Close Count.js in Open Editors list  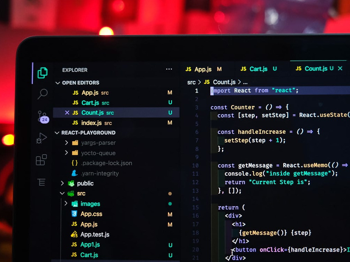67,112
